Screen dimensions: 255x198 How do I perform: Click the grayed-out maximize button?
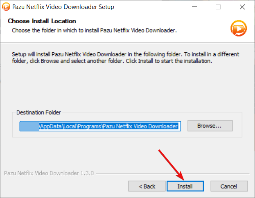(218, 7)
